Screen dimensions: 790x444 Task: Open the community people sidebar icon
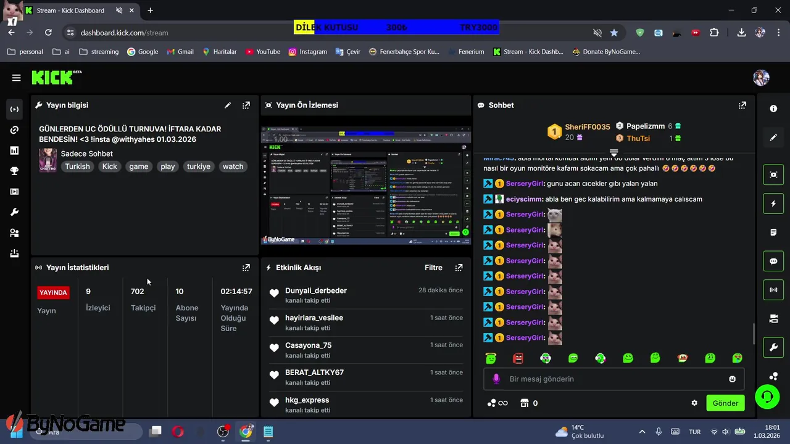(x=14, y=233)
